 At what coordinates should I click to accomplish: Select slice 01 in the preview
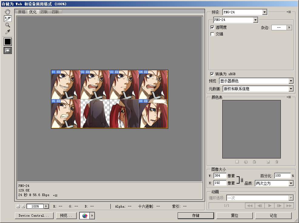point(66,85)
